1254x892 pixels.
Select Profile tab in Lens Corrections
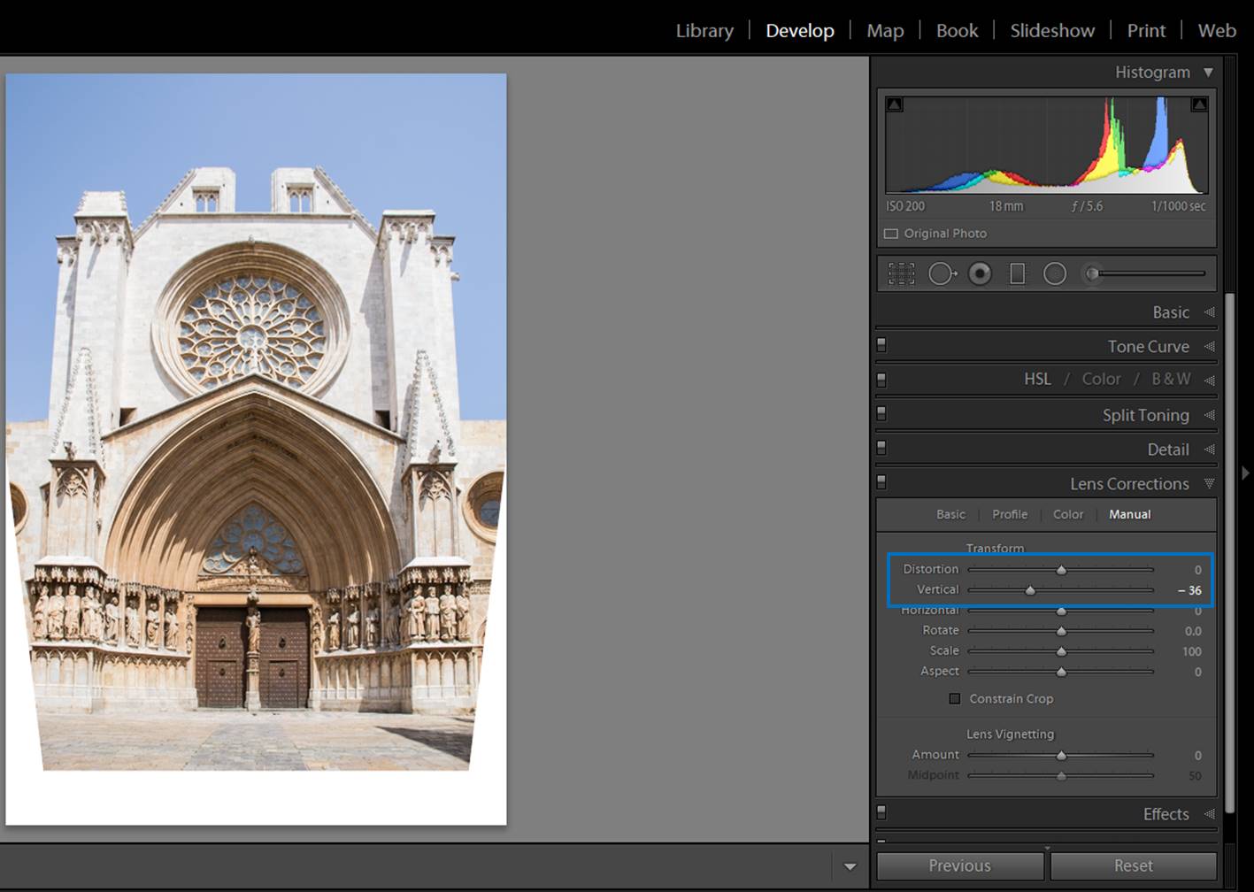point(1010,514)
